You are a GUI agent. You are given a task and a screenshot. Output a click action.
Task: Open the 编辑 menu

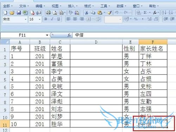click(40, 6)
